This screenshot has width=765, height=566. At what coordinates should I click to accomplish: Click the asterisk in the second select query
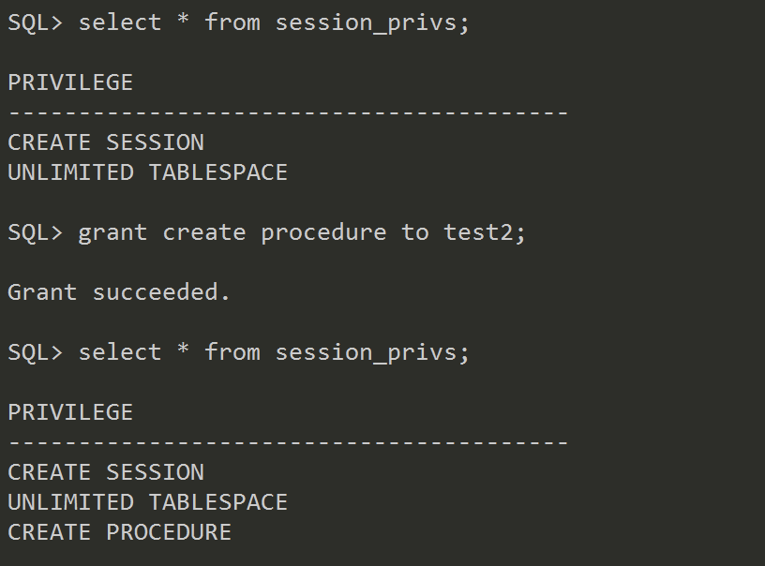(184, 352)
